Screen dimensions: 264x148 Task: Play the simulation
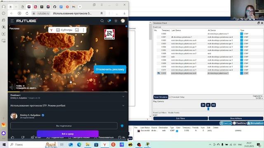pyautogui.click(x=208, y=105)
